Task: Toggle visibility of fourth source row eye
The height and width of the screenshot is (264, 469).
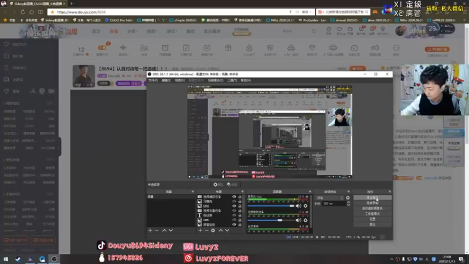Action: [234, 211]
